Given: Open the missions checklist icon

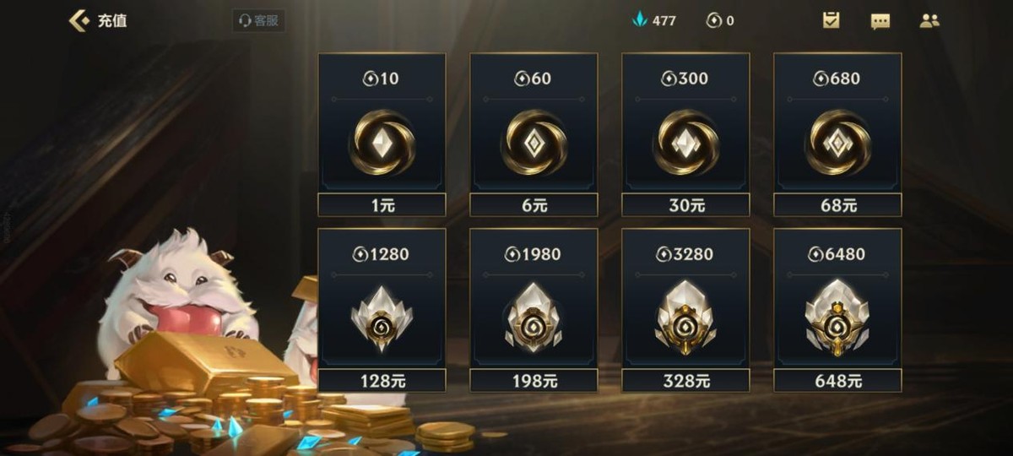Looking at the screenshot, I should pos(832,20).
